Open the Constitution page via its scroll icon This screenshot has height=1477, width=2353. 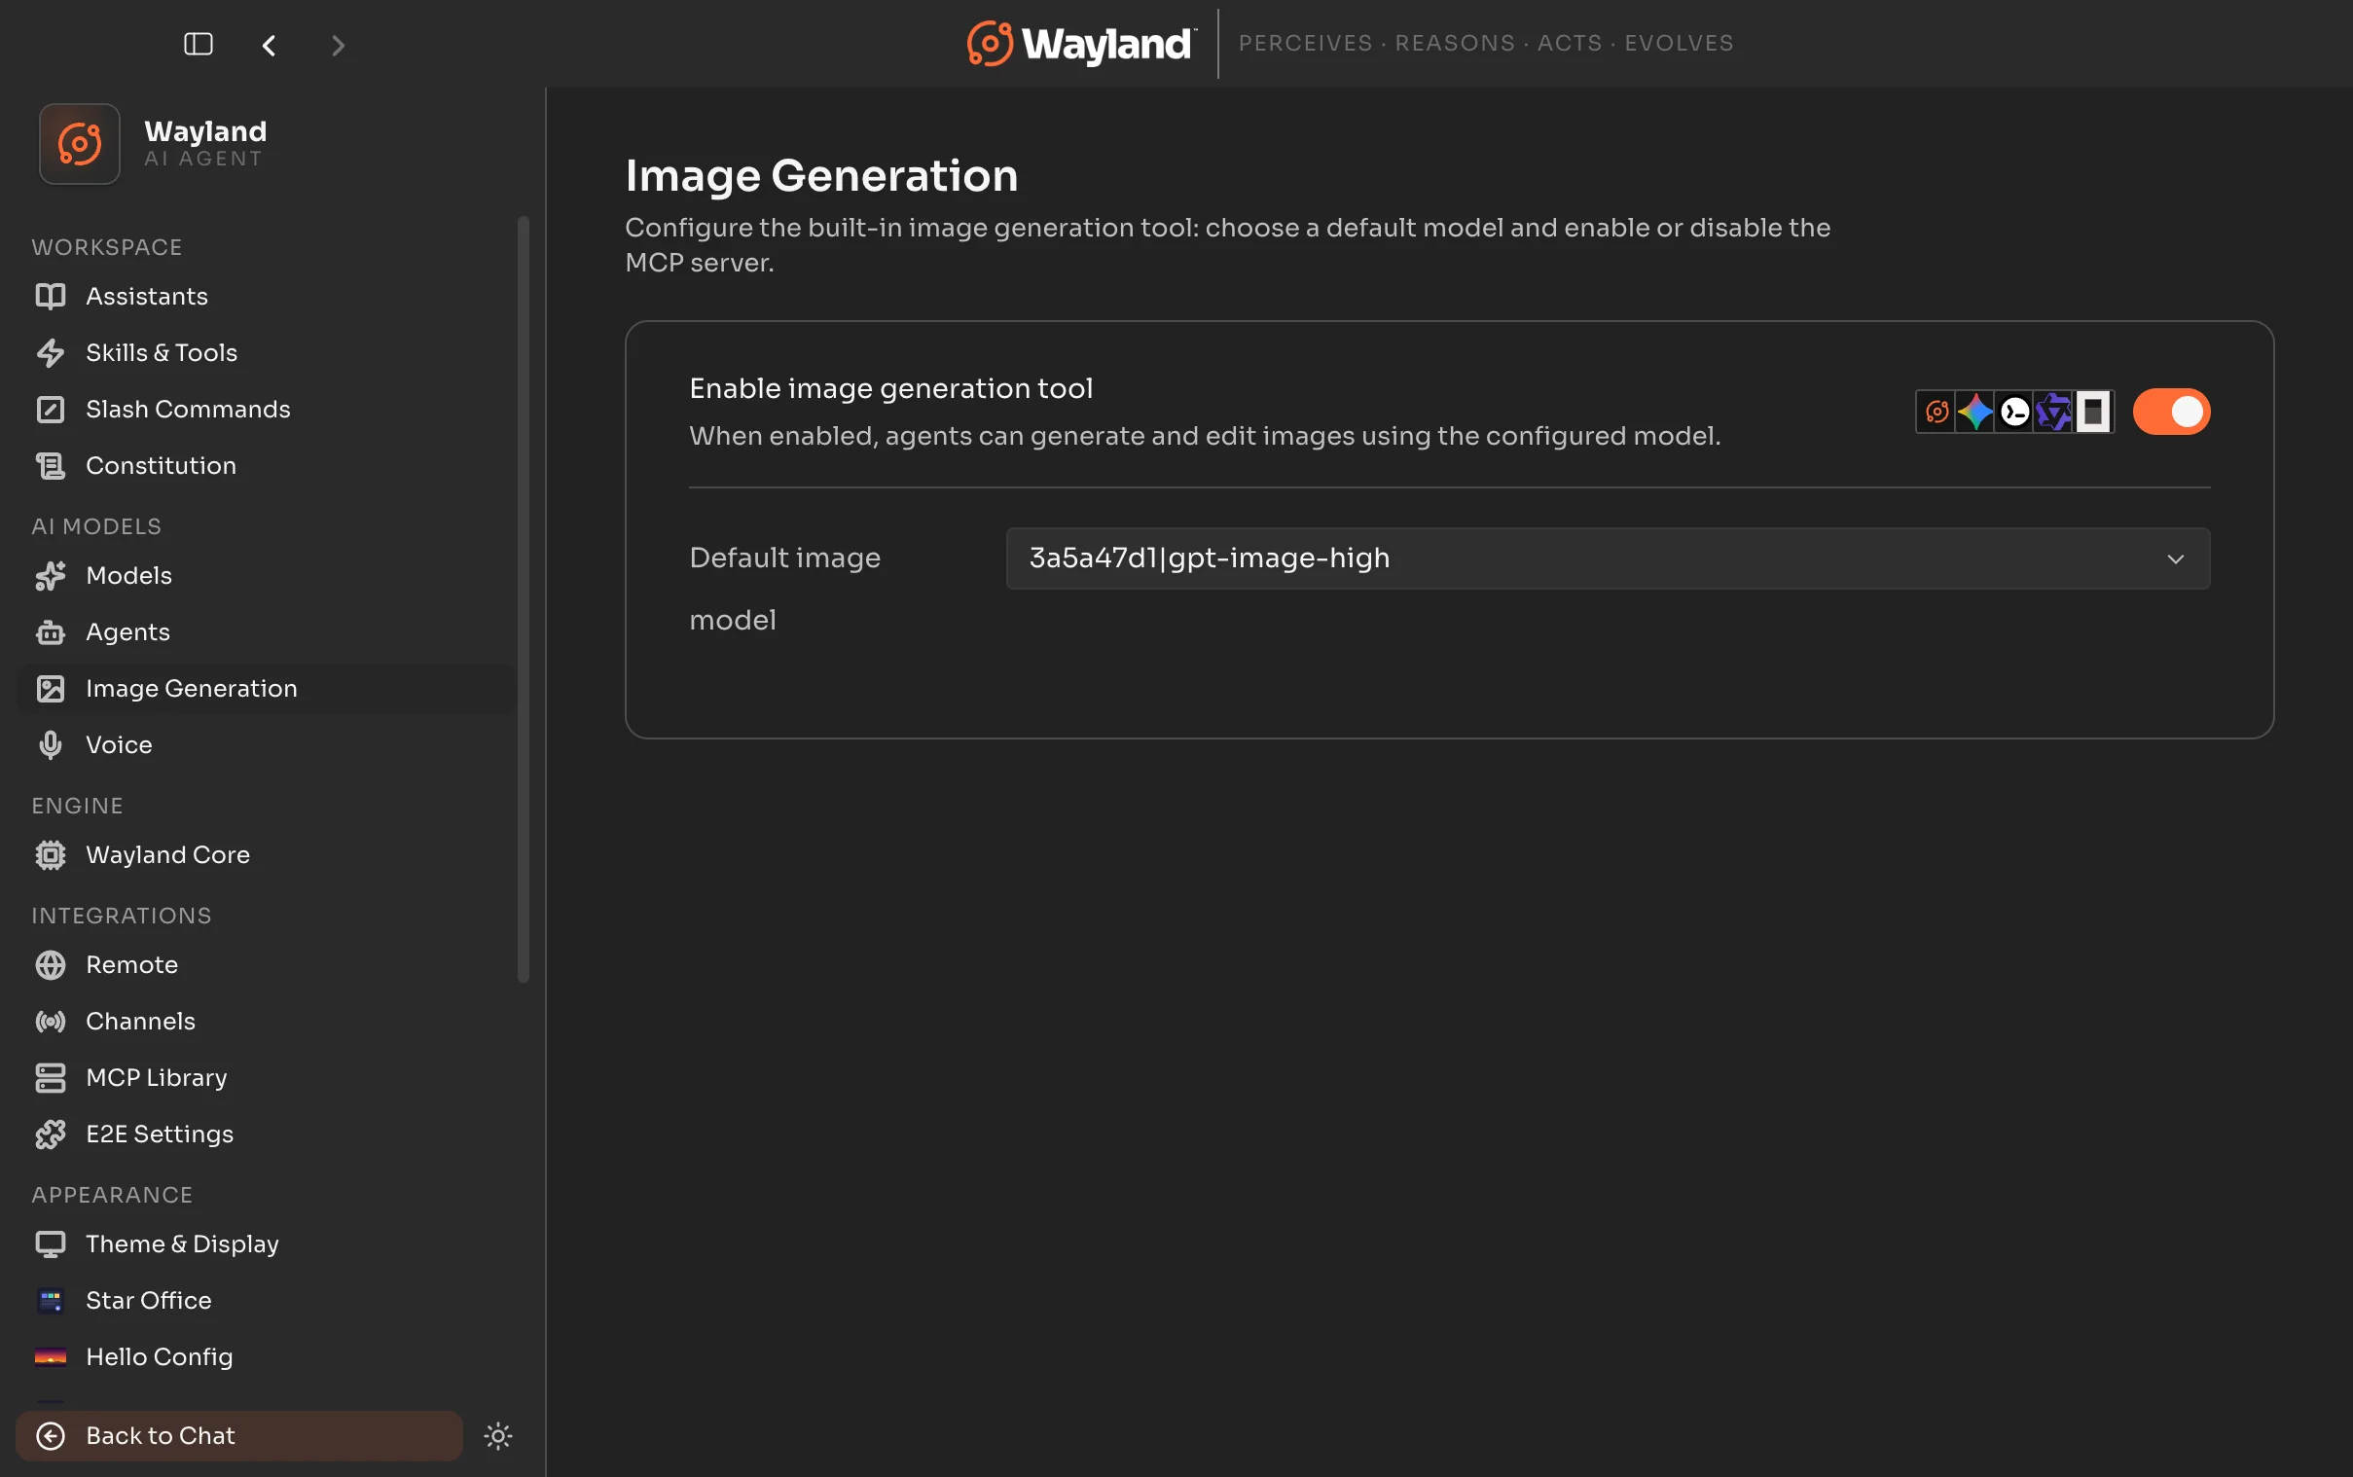50,466
